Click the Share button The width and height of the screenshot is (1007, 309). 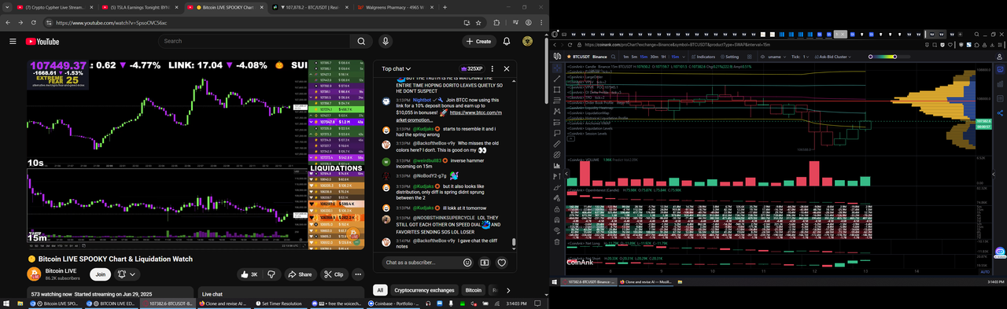(300, 274)
